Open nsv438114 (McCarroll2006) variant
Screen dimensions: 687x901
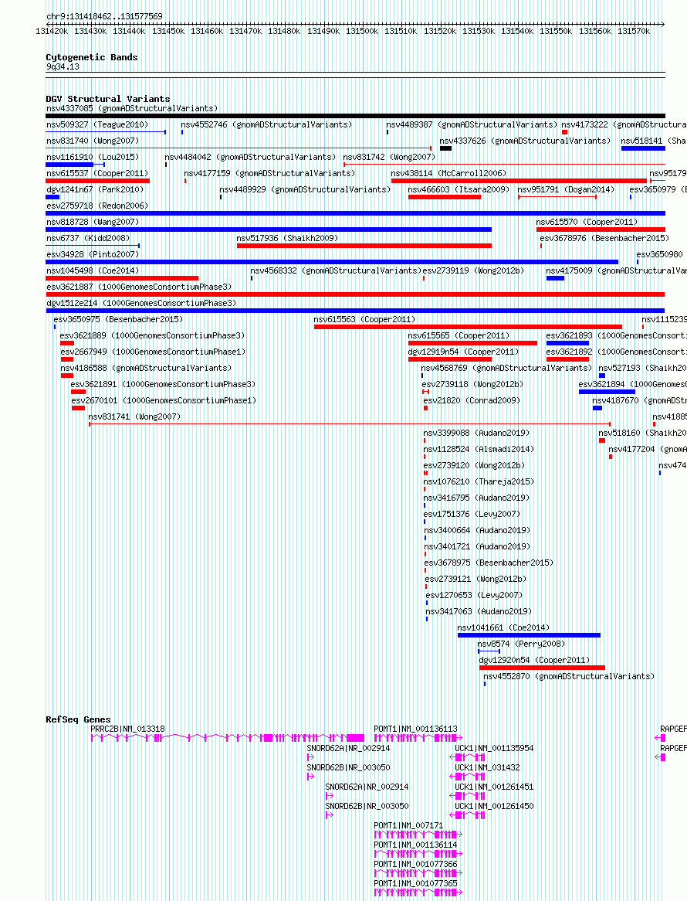click(x=448, y=173)
